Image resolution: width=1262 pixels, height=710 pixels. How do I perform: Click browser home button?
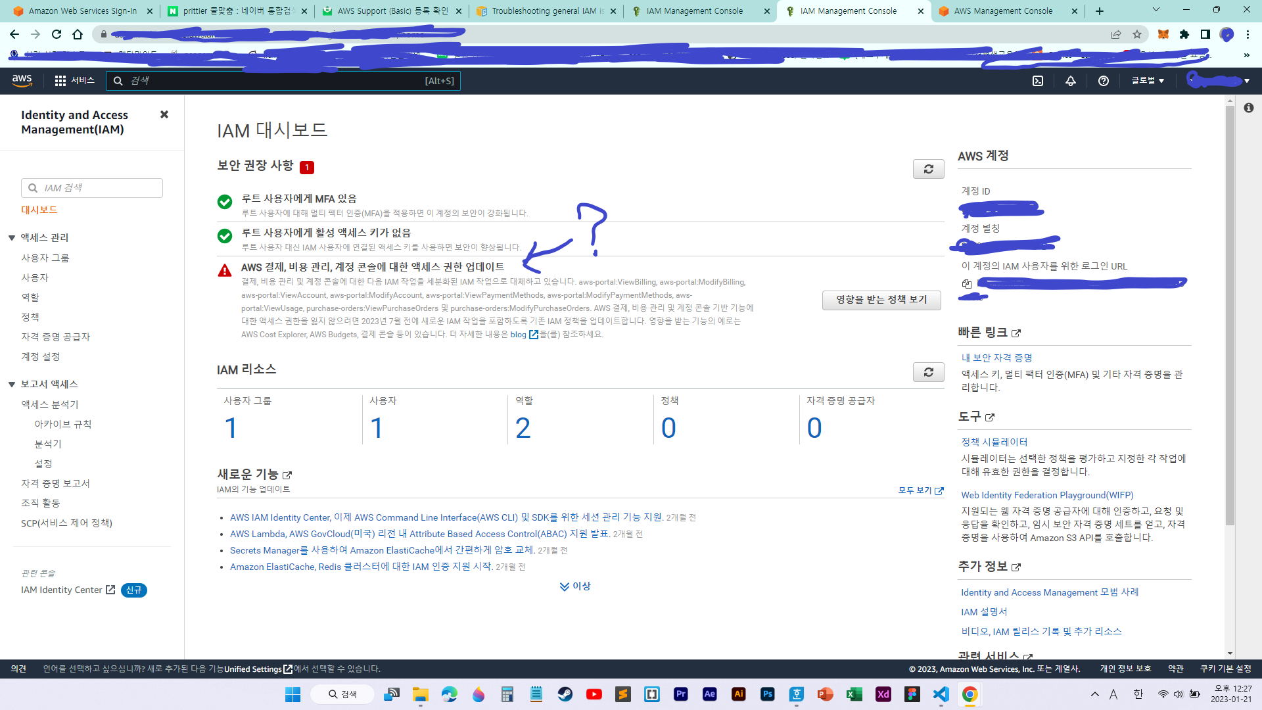coord(78,34)
